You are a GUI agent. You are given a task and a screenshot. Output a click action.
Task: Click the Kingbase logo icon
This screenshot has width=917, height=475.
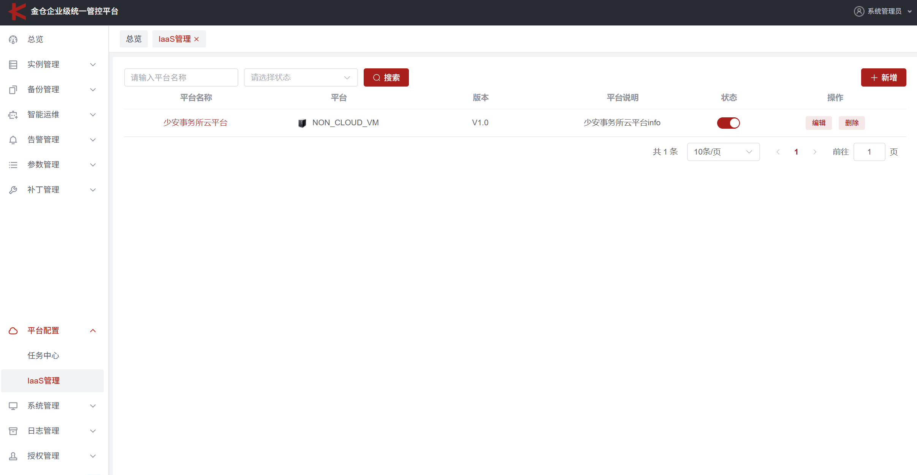pos(17,11)
